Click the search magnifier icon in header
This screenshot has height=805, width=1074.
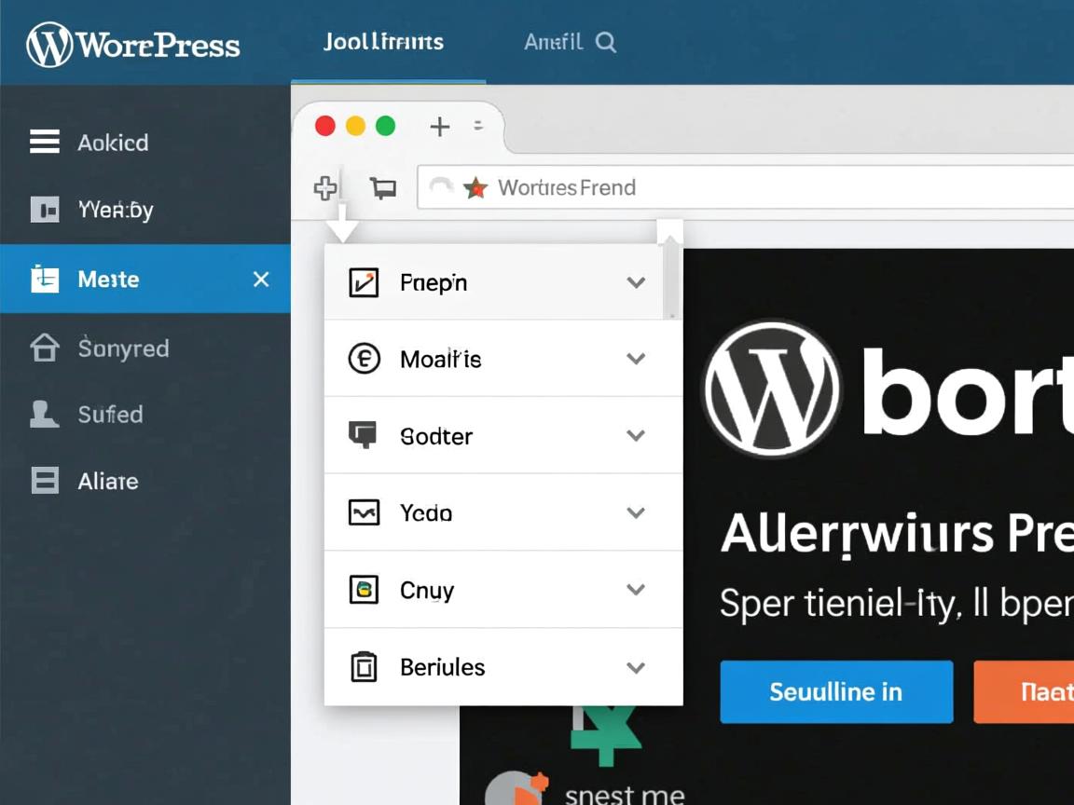click(x=606, y=43)
